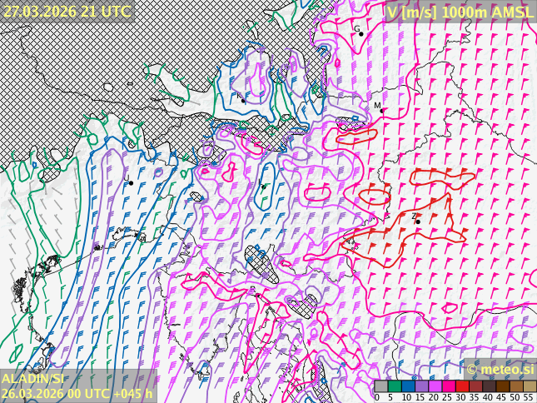Click the red 30–35 legend swatch
Image resolution: width=537 pixels, height=403 pixels.
[462, 386]
